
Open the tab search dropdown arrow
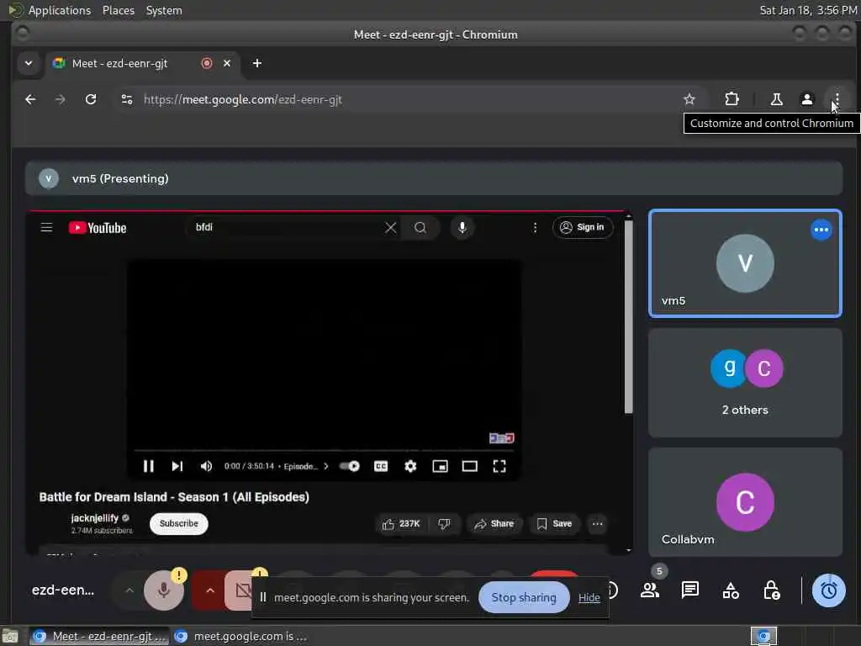29,63
